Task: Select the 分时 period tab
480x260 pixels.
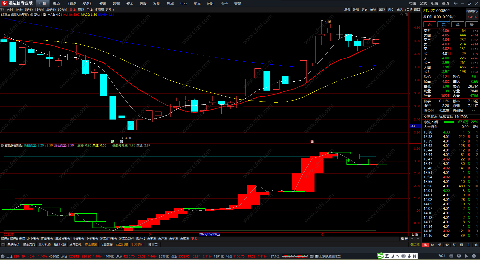Action: click(10, 10)
